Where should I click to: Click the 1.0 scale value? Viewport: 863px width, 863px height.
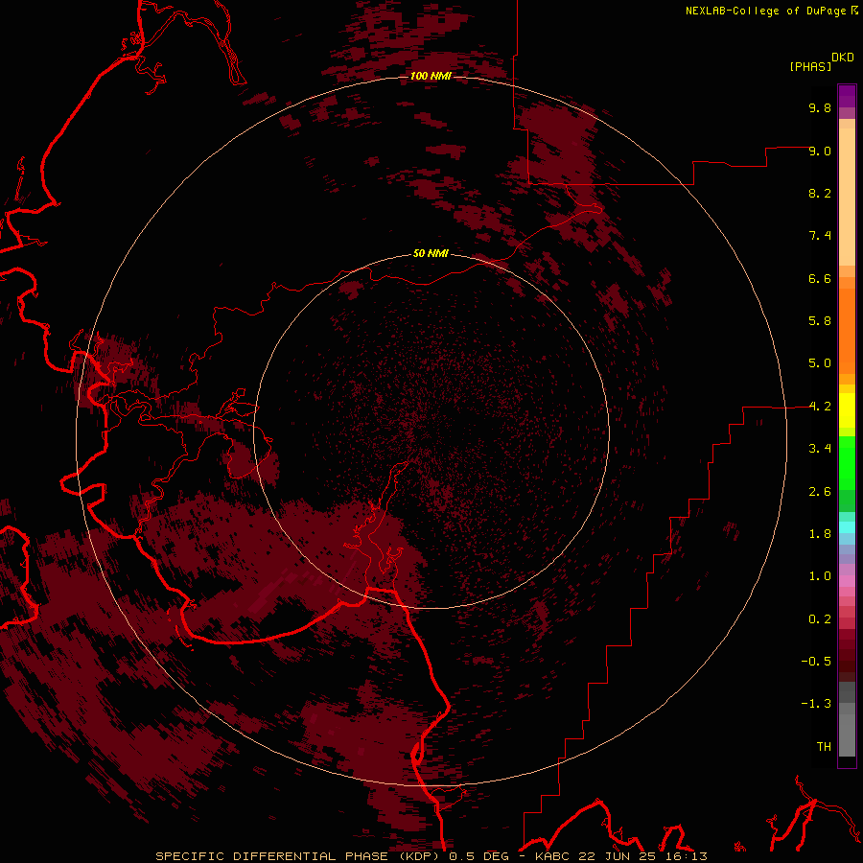point(820,576)
